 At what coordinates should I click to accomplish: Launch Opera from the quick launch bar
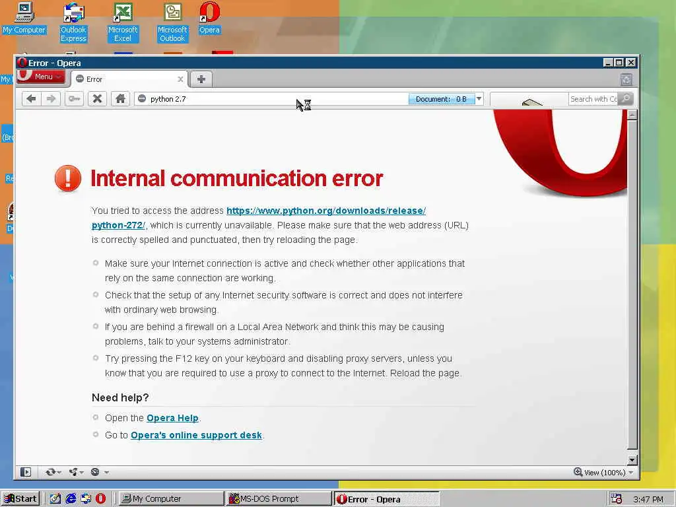click(100, 499)
